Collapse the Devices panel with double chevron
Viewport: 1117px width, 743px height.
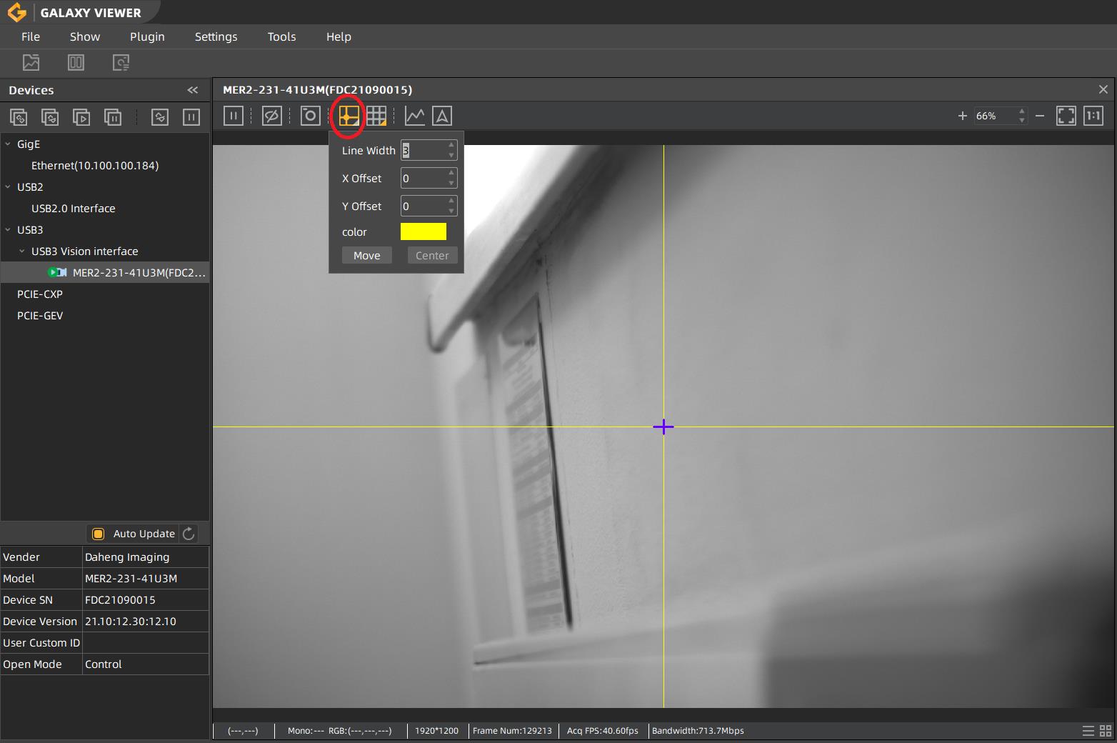(x=192, y=90)
